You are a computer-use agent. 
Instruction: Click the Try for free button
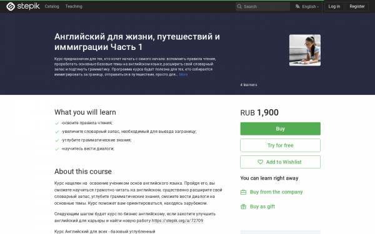[280, 145]
